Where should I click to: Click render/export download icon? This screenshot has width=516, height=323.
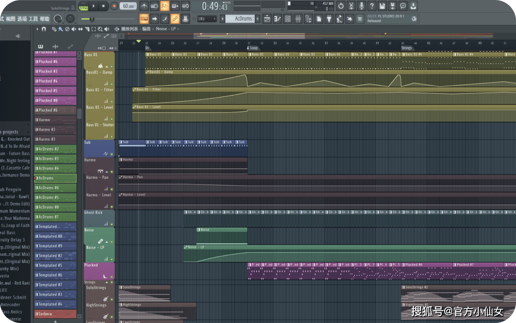[413, 6]
